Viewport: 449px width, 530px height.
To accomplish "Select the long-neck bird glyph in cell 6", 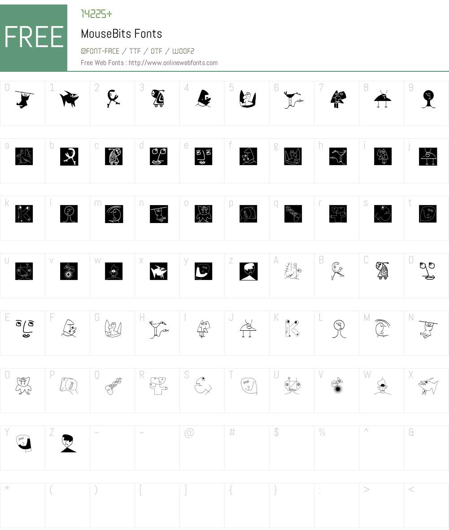I will pos(293,99).
